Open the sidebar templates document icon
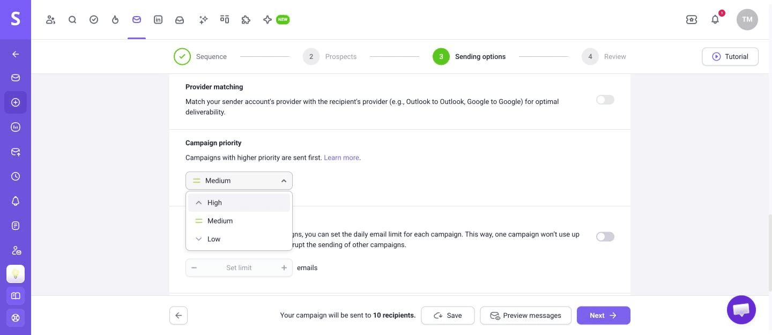The height and width of the screenshot is (335, 772). click(16, 226)
